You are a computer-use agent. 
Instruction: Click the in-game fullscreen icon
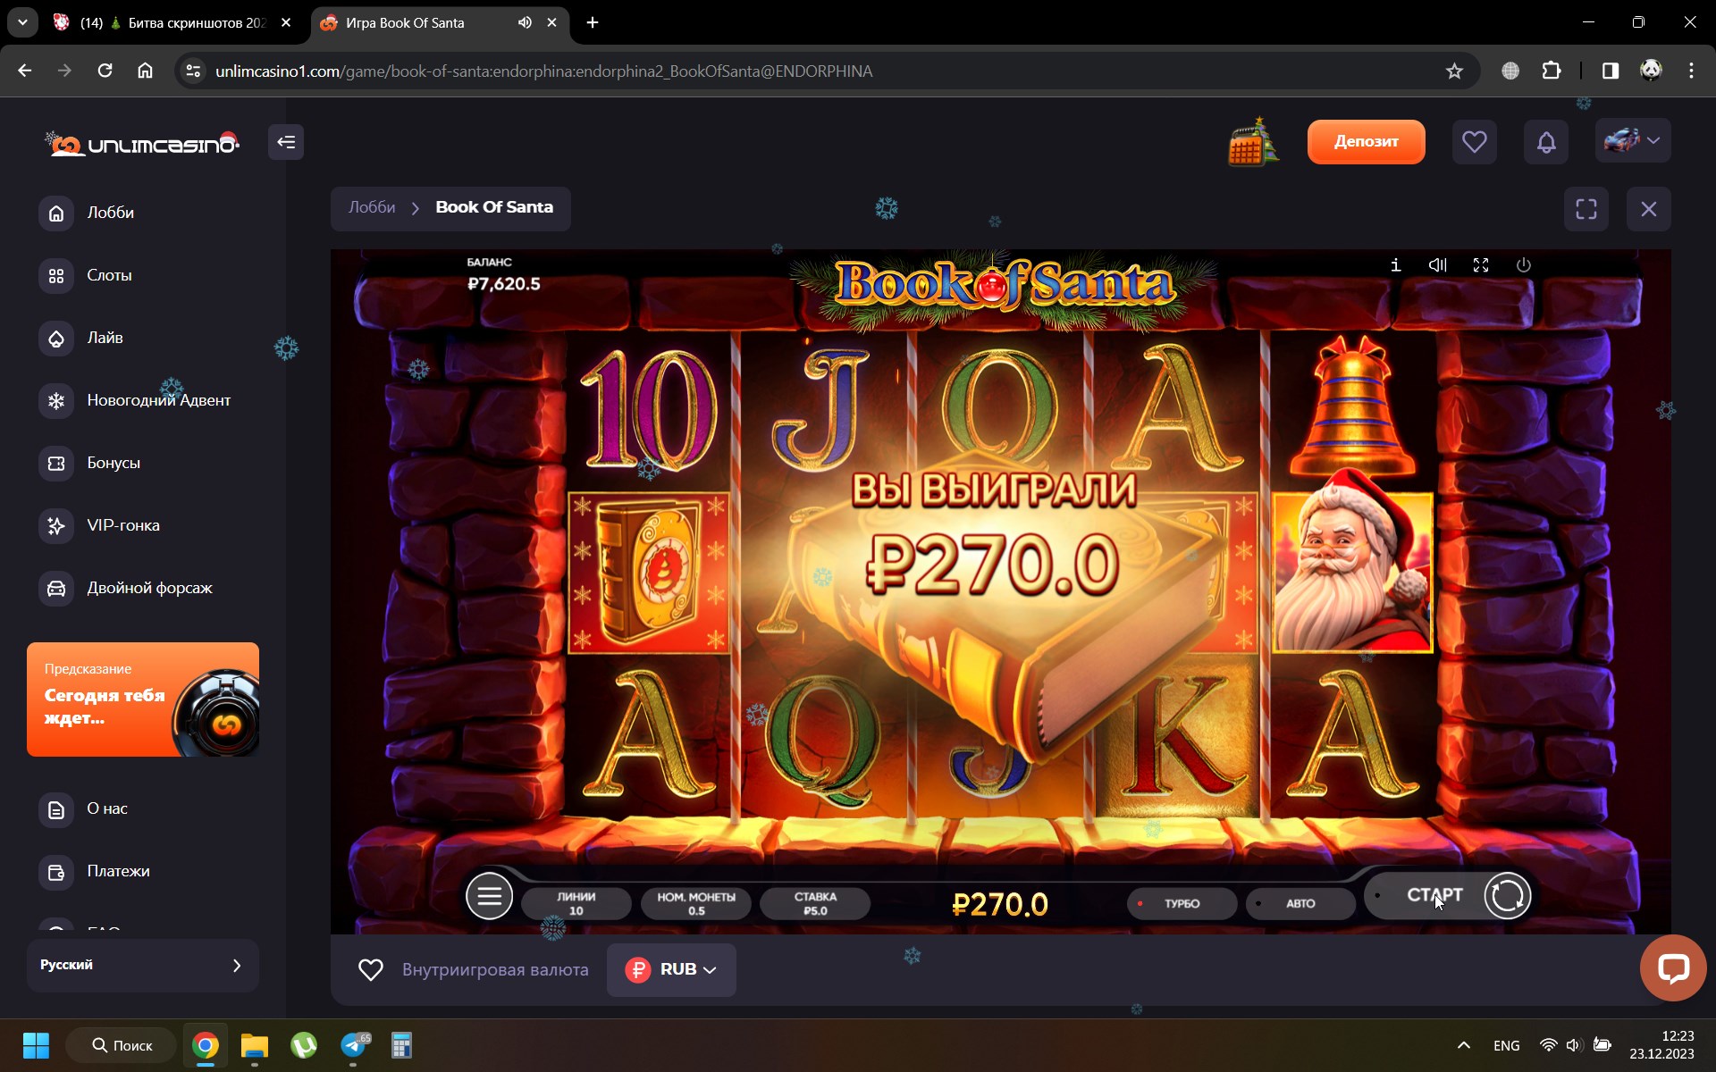click(x=1481, y=265)
